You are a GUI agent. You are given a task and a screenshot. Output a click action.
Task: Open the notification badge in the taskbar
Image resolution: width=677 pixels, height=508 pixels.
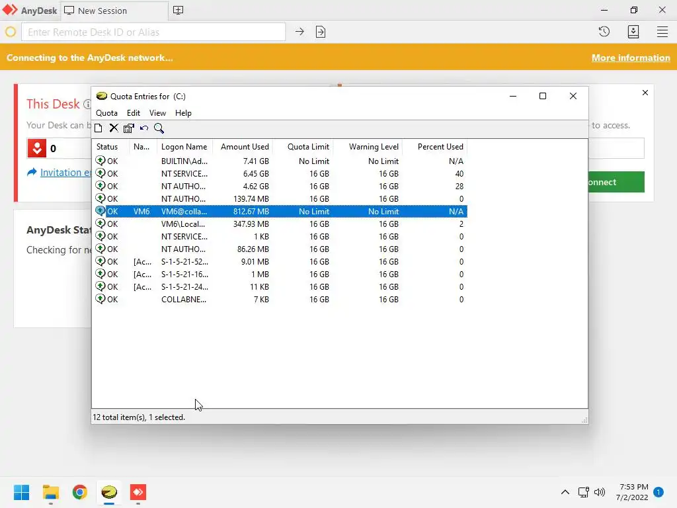pos(658,491)
